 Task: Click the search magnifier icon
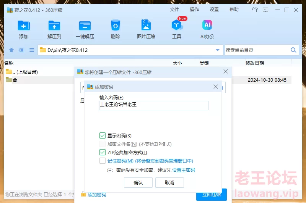click(293, 50)
